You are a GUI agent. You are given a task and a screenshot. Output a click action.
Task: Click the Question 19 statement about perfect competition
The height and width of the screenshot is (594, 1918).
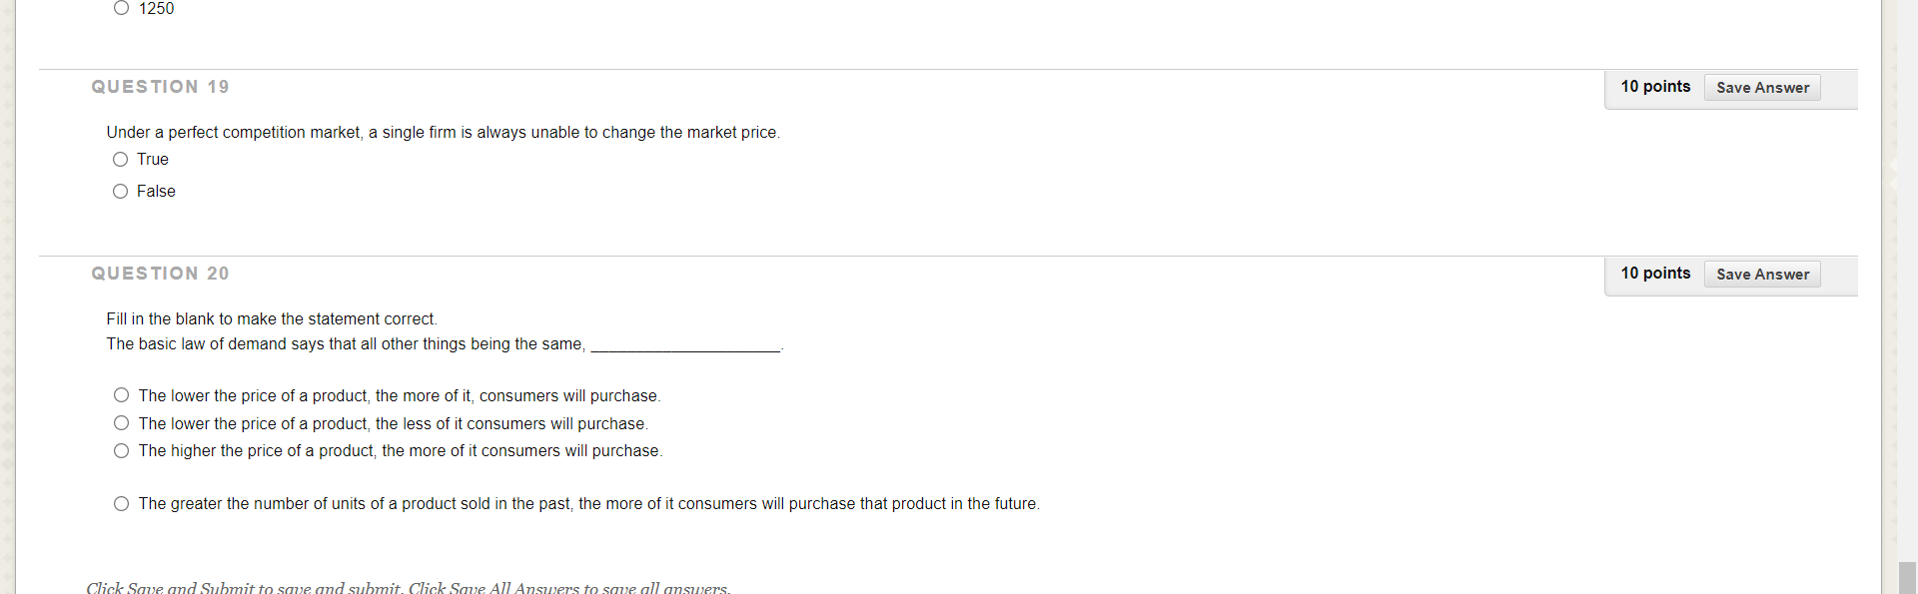(443, 132)
